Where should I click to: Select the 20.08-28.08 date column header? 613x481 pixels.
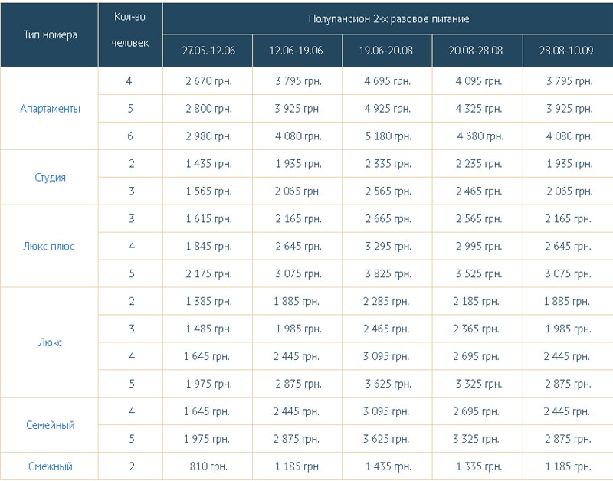click(476, 51)
